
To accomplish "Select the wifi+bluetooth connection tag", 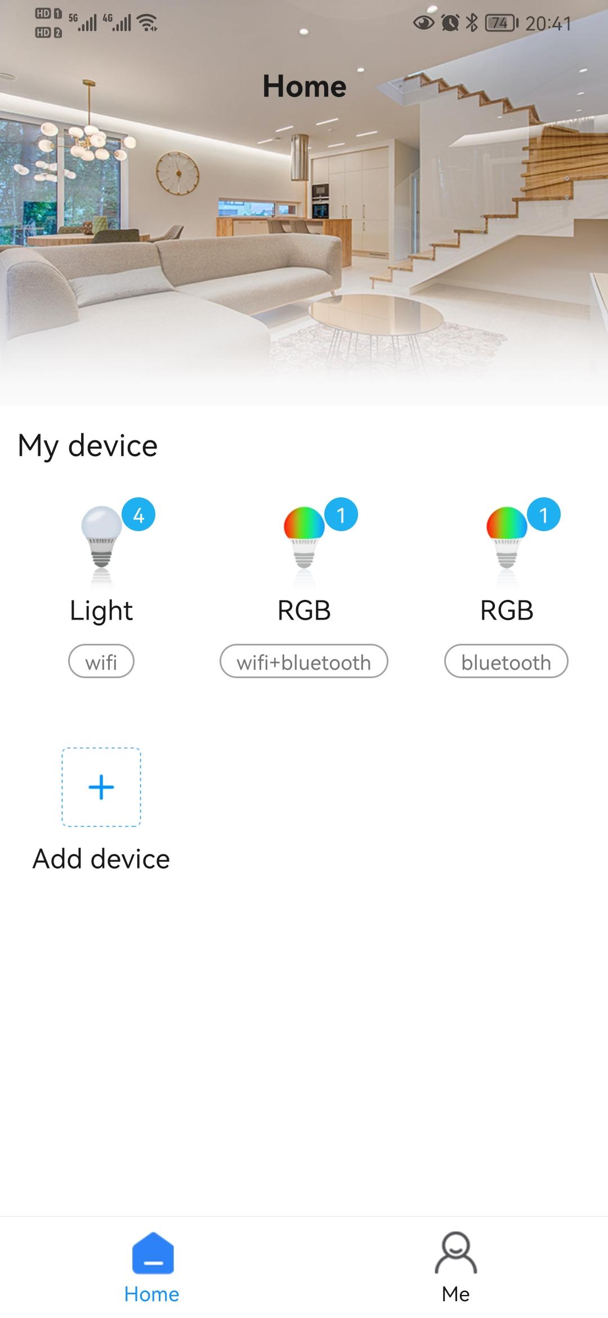I will (x=304, y=661).
